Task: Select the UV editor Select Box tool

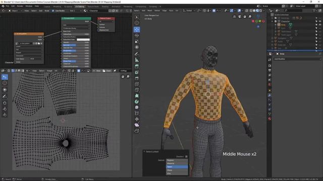Action: [5, 77]
